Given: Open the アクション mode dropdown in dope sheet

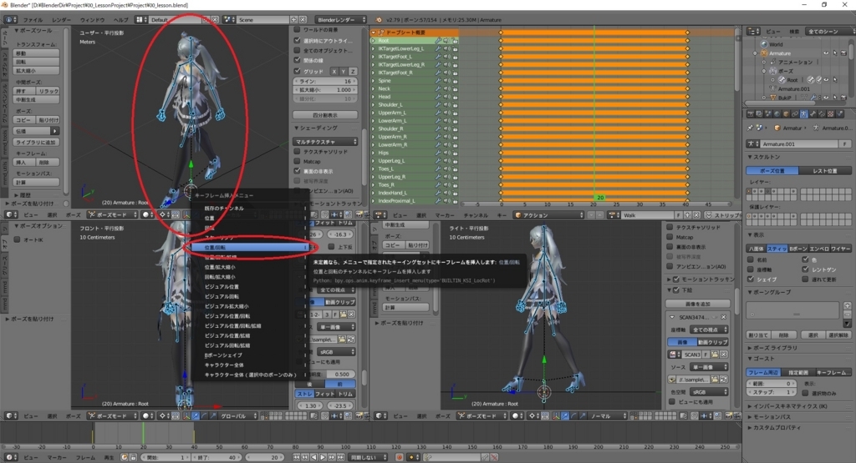Looking at the screenshot, I should point(548,215).
